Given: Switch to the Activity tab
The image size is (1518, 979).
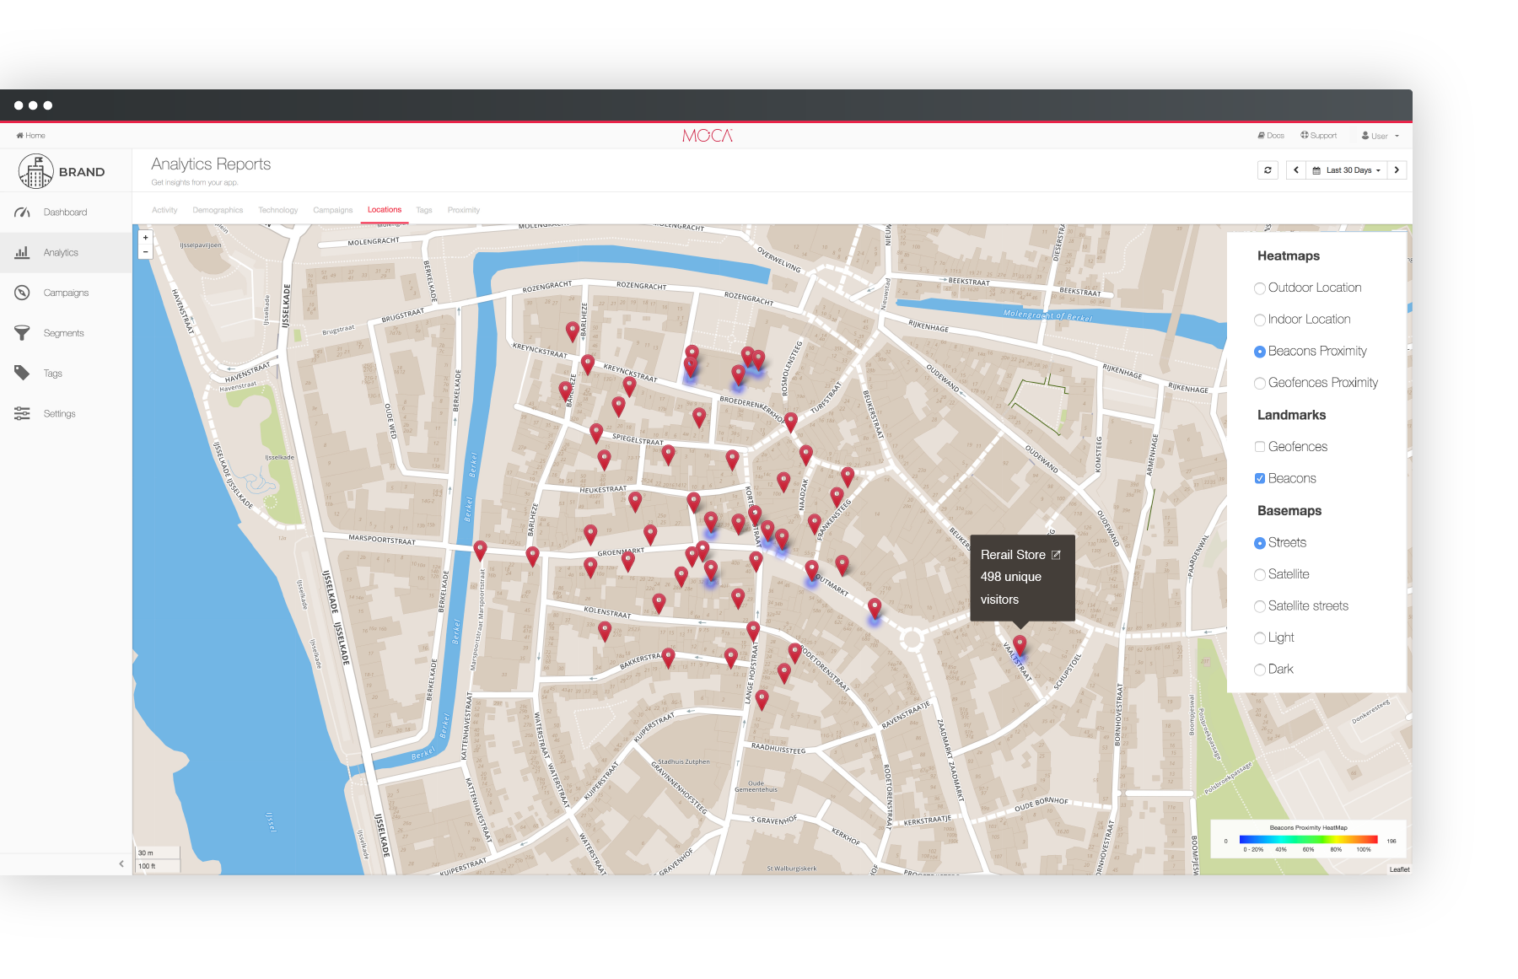Looking at the screenshot, I should point(164,210).
